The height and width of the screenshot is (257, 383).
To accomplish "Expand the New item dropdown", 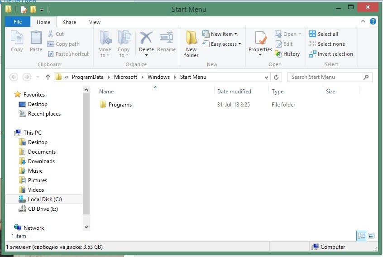I will (236, 34).
